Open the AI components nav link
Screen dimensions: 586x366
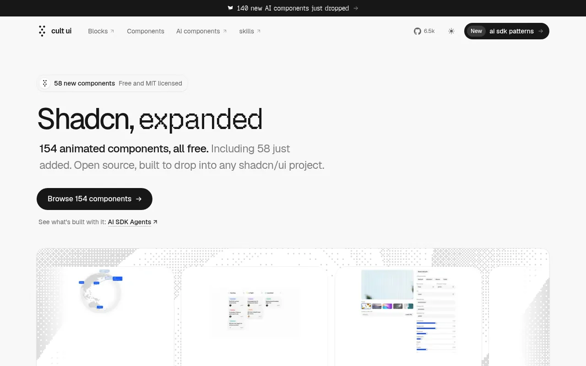pyautogui.click(x=201, y=31)
